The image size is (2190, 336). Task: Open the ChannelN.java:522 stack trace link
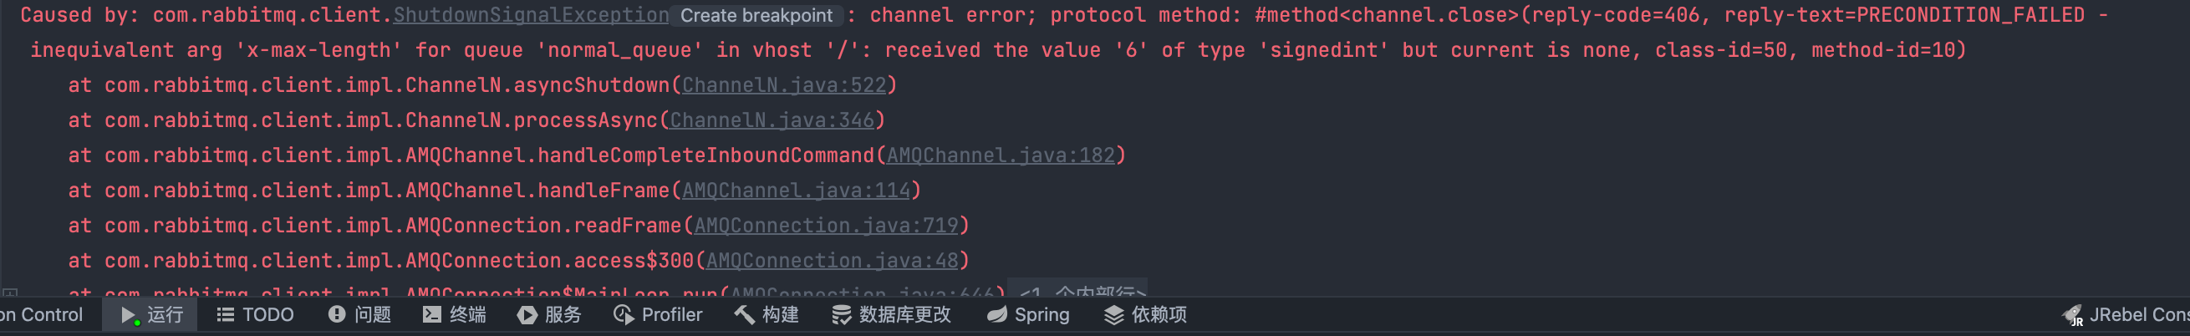(x=784, y=85)
